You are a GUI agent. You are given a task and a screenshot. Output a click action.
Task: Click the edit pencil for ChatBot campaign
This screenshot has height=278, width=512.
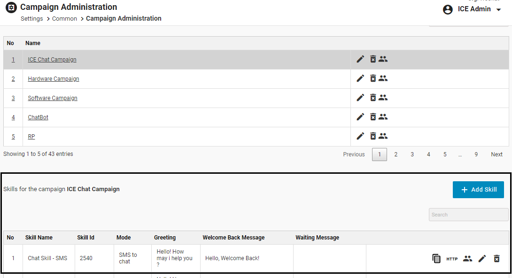click(360, 117)
